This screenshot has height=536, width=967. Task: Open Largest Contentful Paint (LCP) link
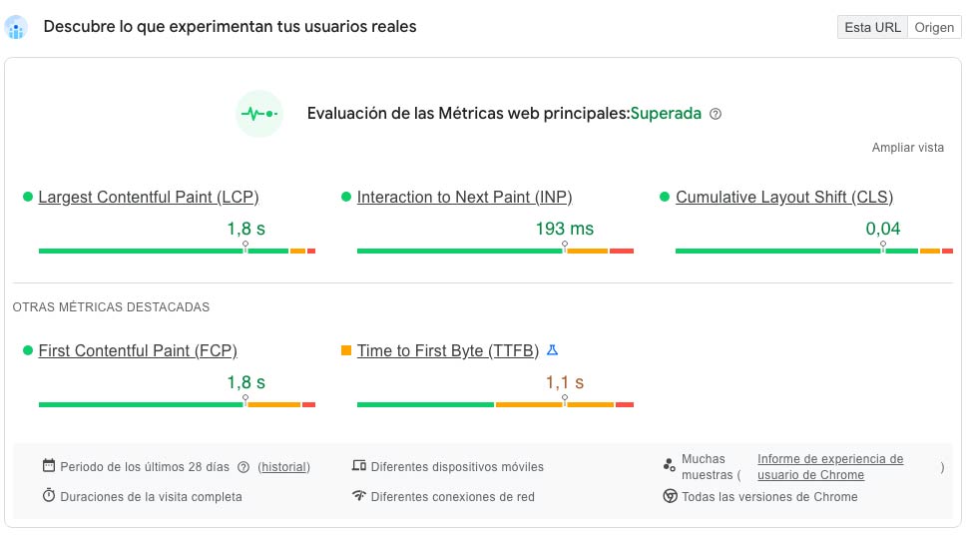[148, 198]
